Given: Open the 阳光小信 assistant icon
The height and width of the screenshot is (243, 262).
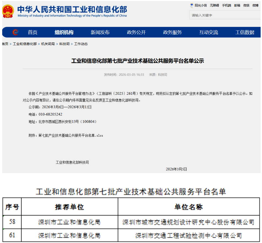Looking at the screenshot, I should coord(192,5).
